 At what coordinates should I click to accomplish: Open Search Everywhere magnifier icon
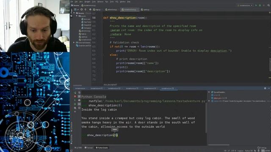[x=268, y=5]
